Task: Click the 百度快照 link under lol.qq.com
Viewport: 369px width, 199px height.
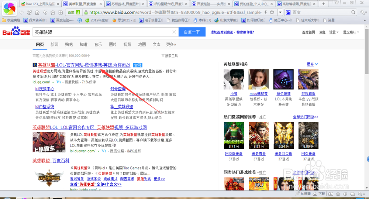Action: [72, 82]
